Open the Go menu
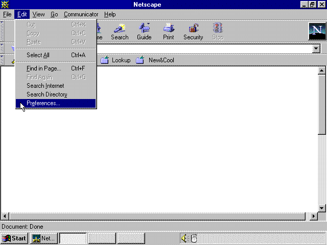The image size is (327, 245). 54,14
